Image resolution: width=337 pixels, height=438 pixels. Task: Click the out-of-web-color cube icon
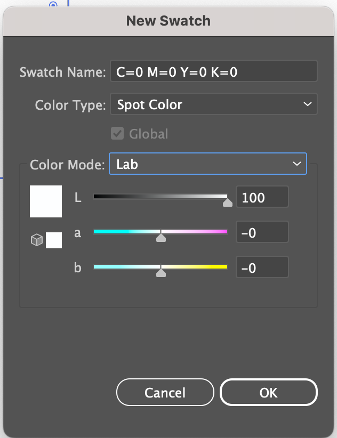[37, 240]
